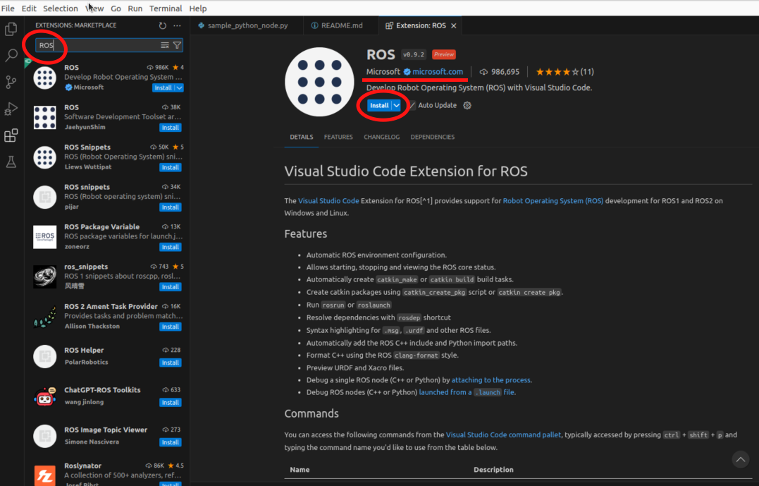Select the ROS Package Variable icon
The width and height of the screenshot is (759, 486).
(x=44, y=237)
